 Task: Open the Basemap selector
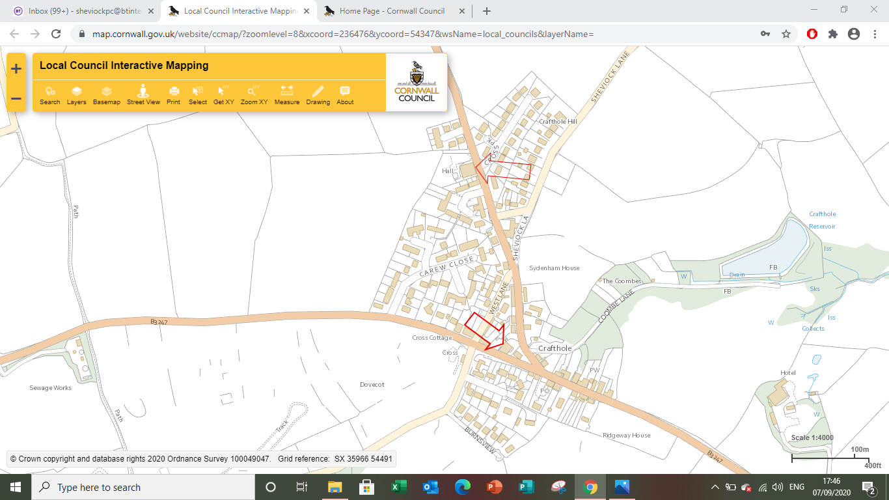(107, 95)
